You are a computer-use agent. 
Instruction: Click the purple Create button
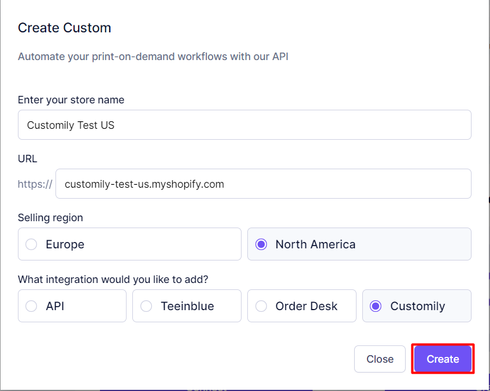pos(443,359)
